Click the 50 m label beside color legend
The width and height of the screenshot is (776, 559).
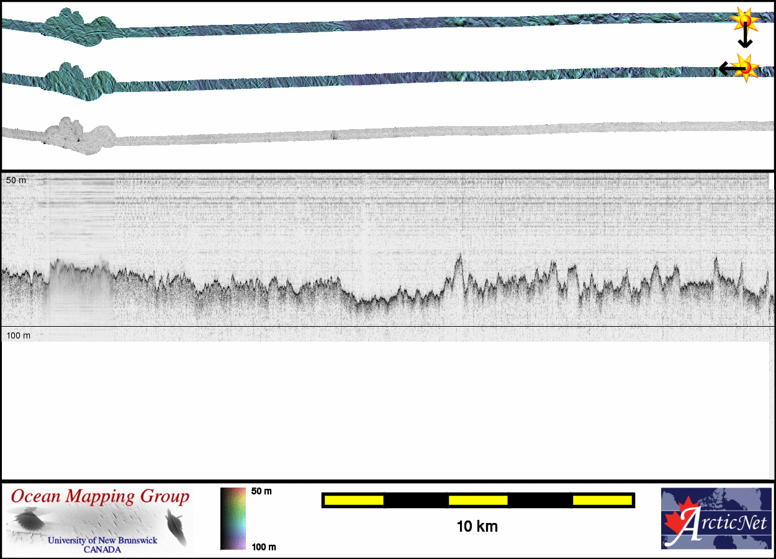pos(261,491)
